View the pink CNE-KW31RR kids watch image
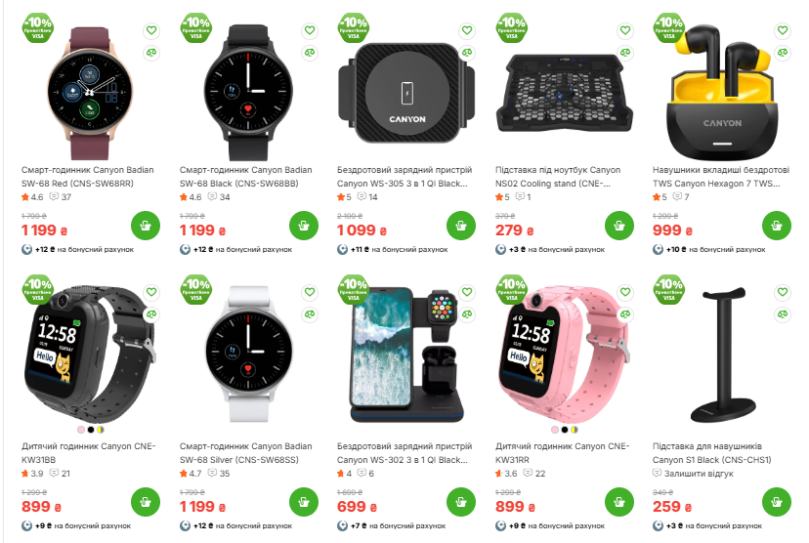The image size is (809, 543). tap(563, 354)
